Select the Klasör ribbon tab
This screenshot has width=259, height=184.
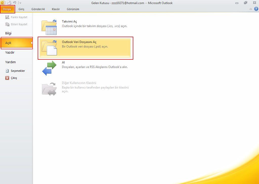click(x=56, y=9)
